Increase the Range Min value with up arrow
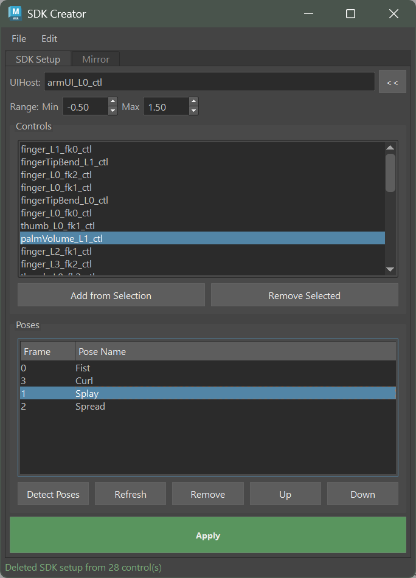Screen dimensions: 416x578 [x=113, y=102]
